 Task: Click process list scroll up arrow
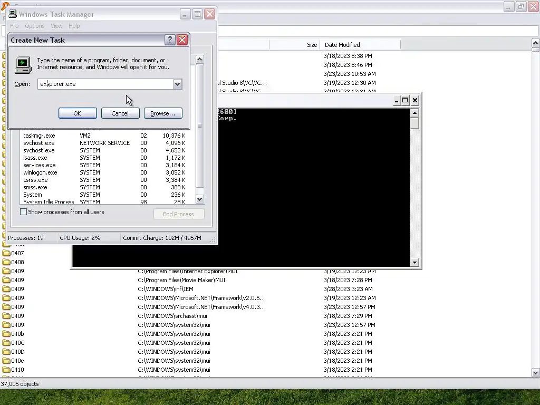[x=200, y=59]
